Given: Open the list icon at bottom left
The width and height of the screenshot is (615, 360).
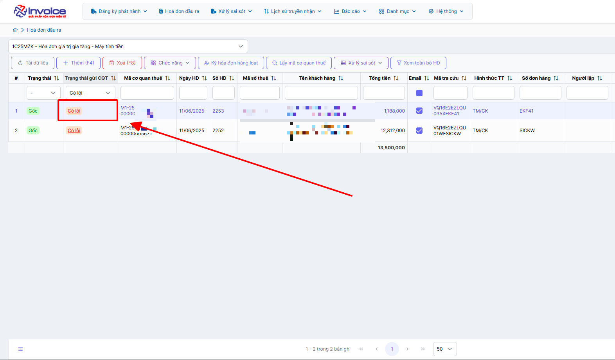Looking at the screenshot, I should coord(20,349).
